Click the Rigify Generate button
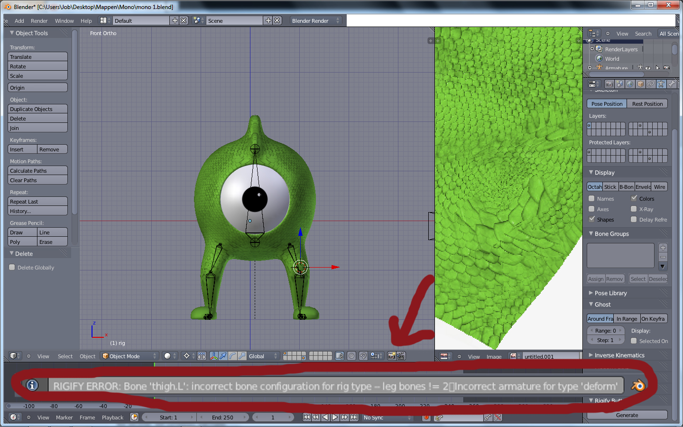Screen dimensions: 683x427 tap(627, 415)
